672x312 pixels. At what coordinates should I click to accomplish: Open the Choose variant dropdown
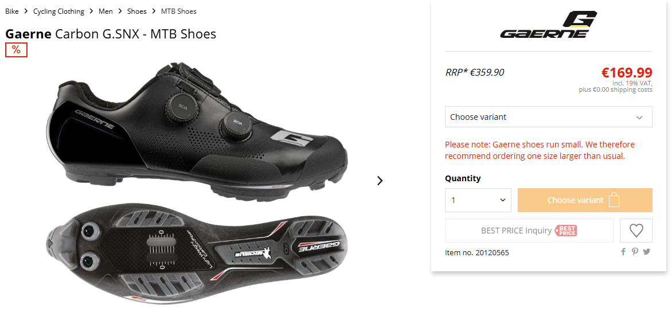pos(548,117)
